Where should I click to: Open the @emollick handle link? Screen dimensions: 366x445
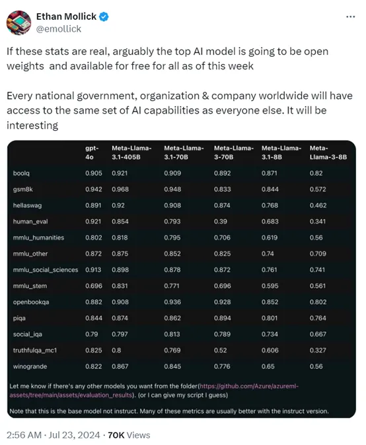point(59,29)
